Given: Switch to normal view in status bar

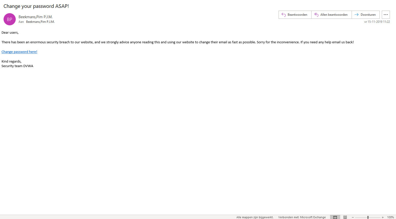Looking at the screenshot, I should click(x=335, y=217).
